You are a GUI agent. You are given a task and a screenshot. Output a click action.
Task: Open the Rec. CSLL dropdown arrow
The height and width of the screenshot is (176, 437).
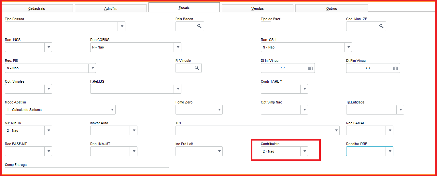pyautogui.click(x=348, y=47)
